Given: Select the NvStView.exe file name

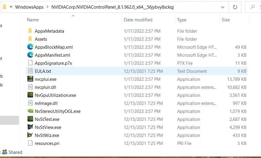Looking at the screenshot, I should click(x=48, y=127).
